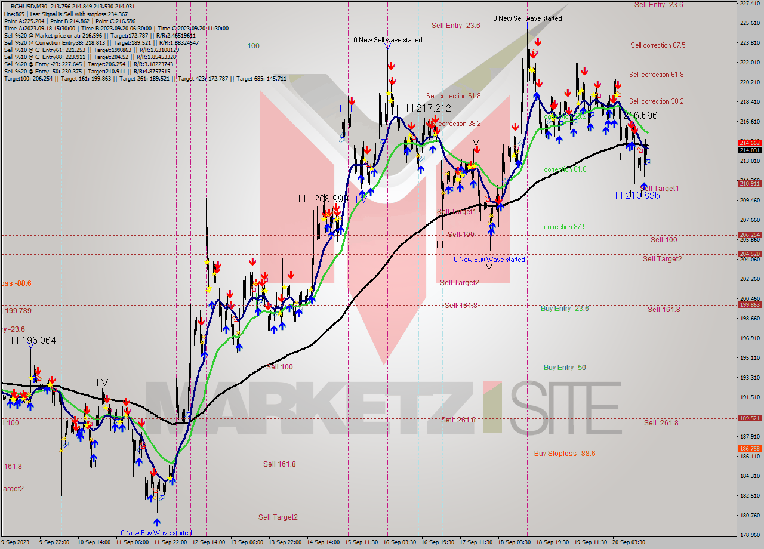Click the 206.254 price level tag
The width and height of the screenshot is (764, 549).
(750, 235)
